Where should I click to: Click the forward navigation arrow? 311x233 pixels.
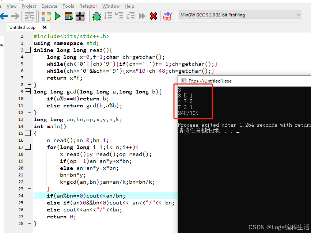tap(15, 16)
